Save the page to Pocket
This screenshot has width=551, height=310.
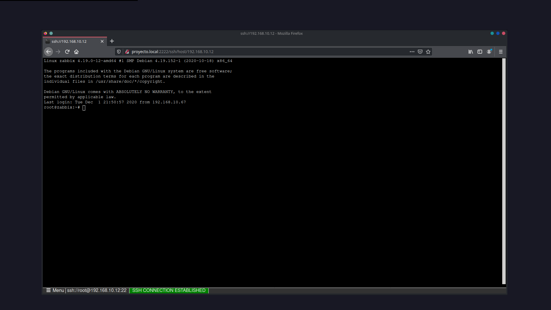(x=420, y=52)
